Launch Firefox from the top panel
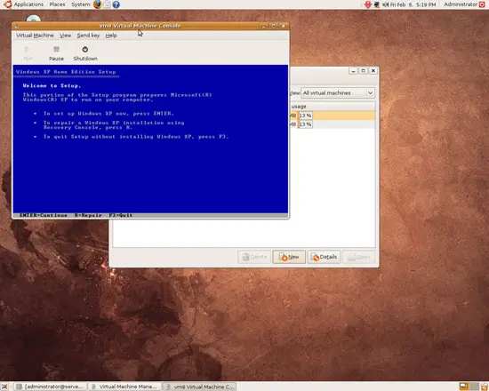This screenshot has width=489, height=391. pos(98,4)
